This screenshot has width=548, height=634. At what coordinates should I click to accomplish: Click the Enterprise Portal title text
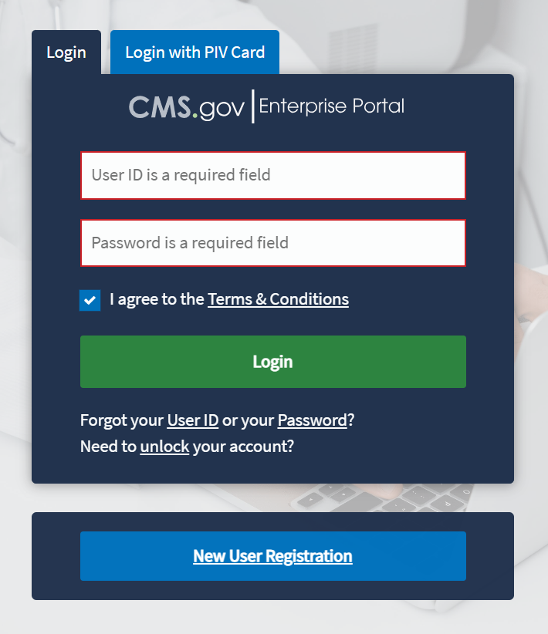[x=332, y=106]
